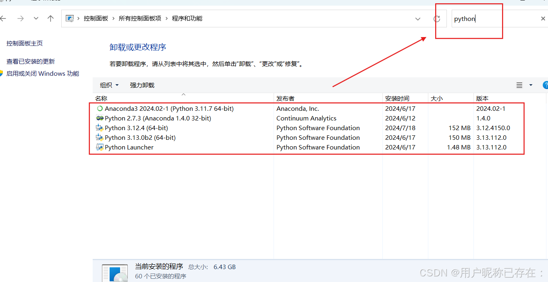The height and width of the screenshot is (282, 548).
Task: Click size value 152 MB
Action: tap(459, 128)
